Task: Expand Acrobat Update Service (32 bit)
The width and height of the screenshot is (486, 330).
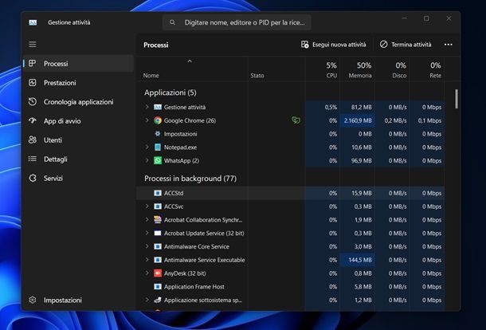Action: pos(147,233)
